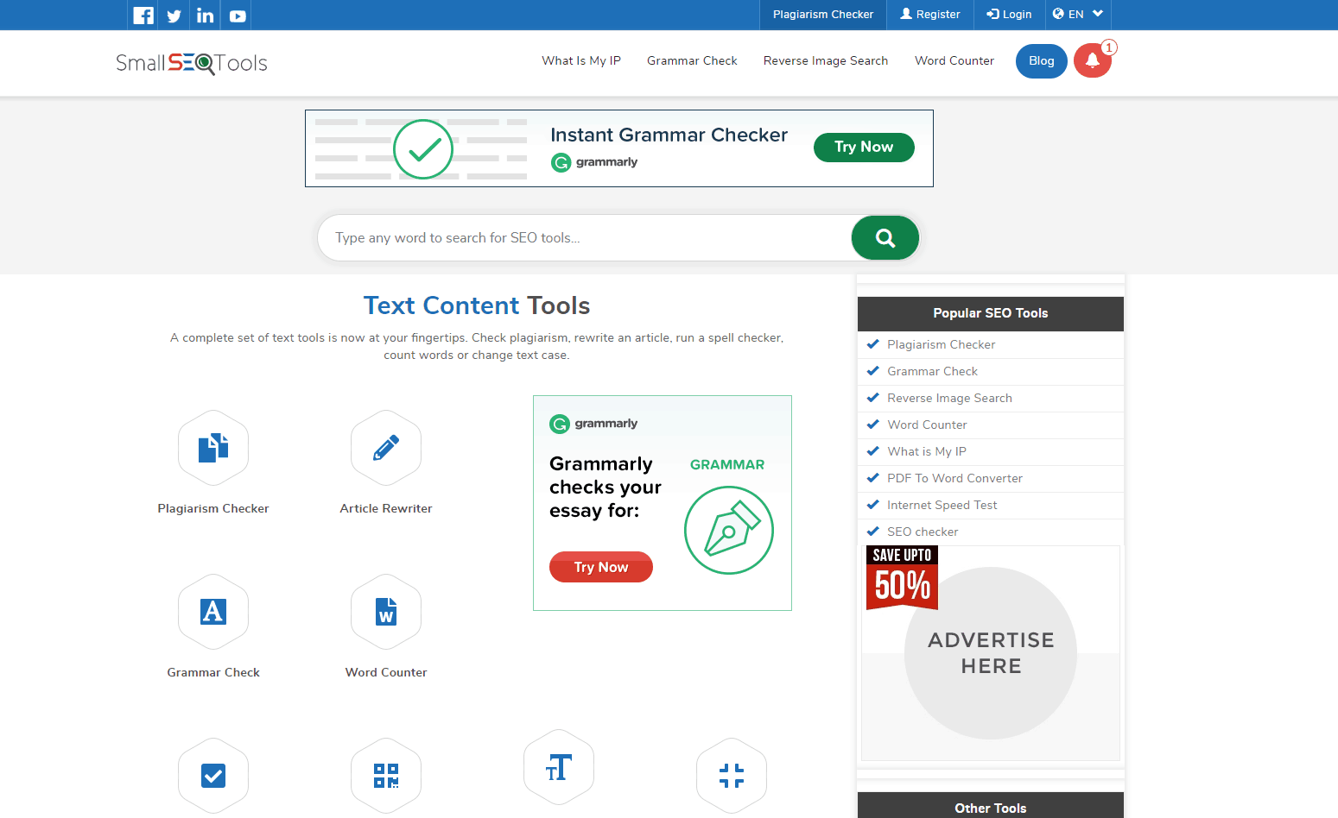Go to Grammar Check menu item
Image resolution: width=1338 pixels, height=818 pixels.
click(692, 60)
